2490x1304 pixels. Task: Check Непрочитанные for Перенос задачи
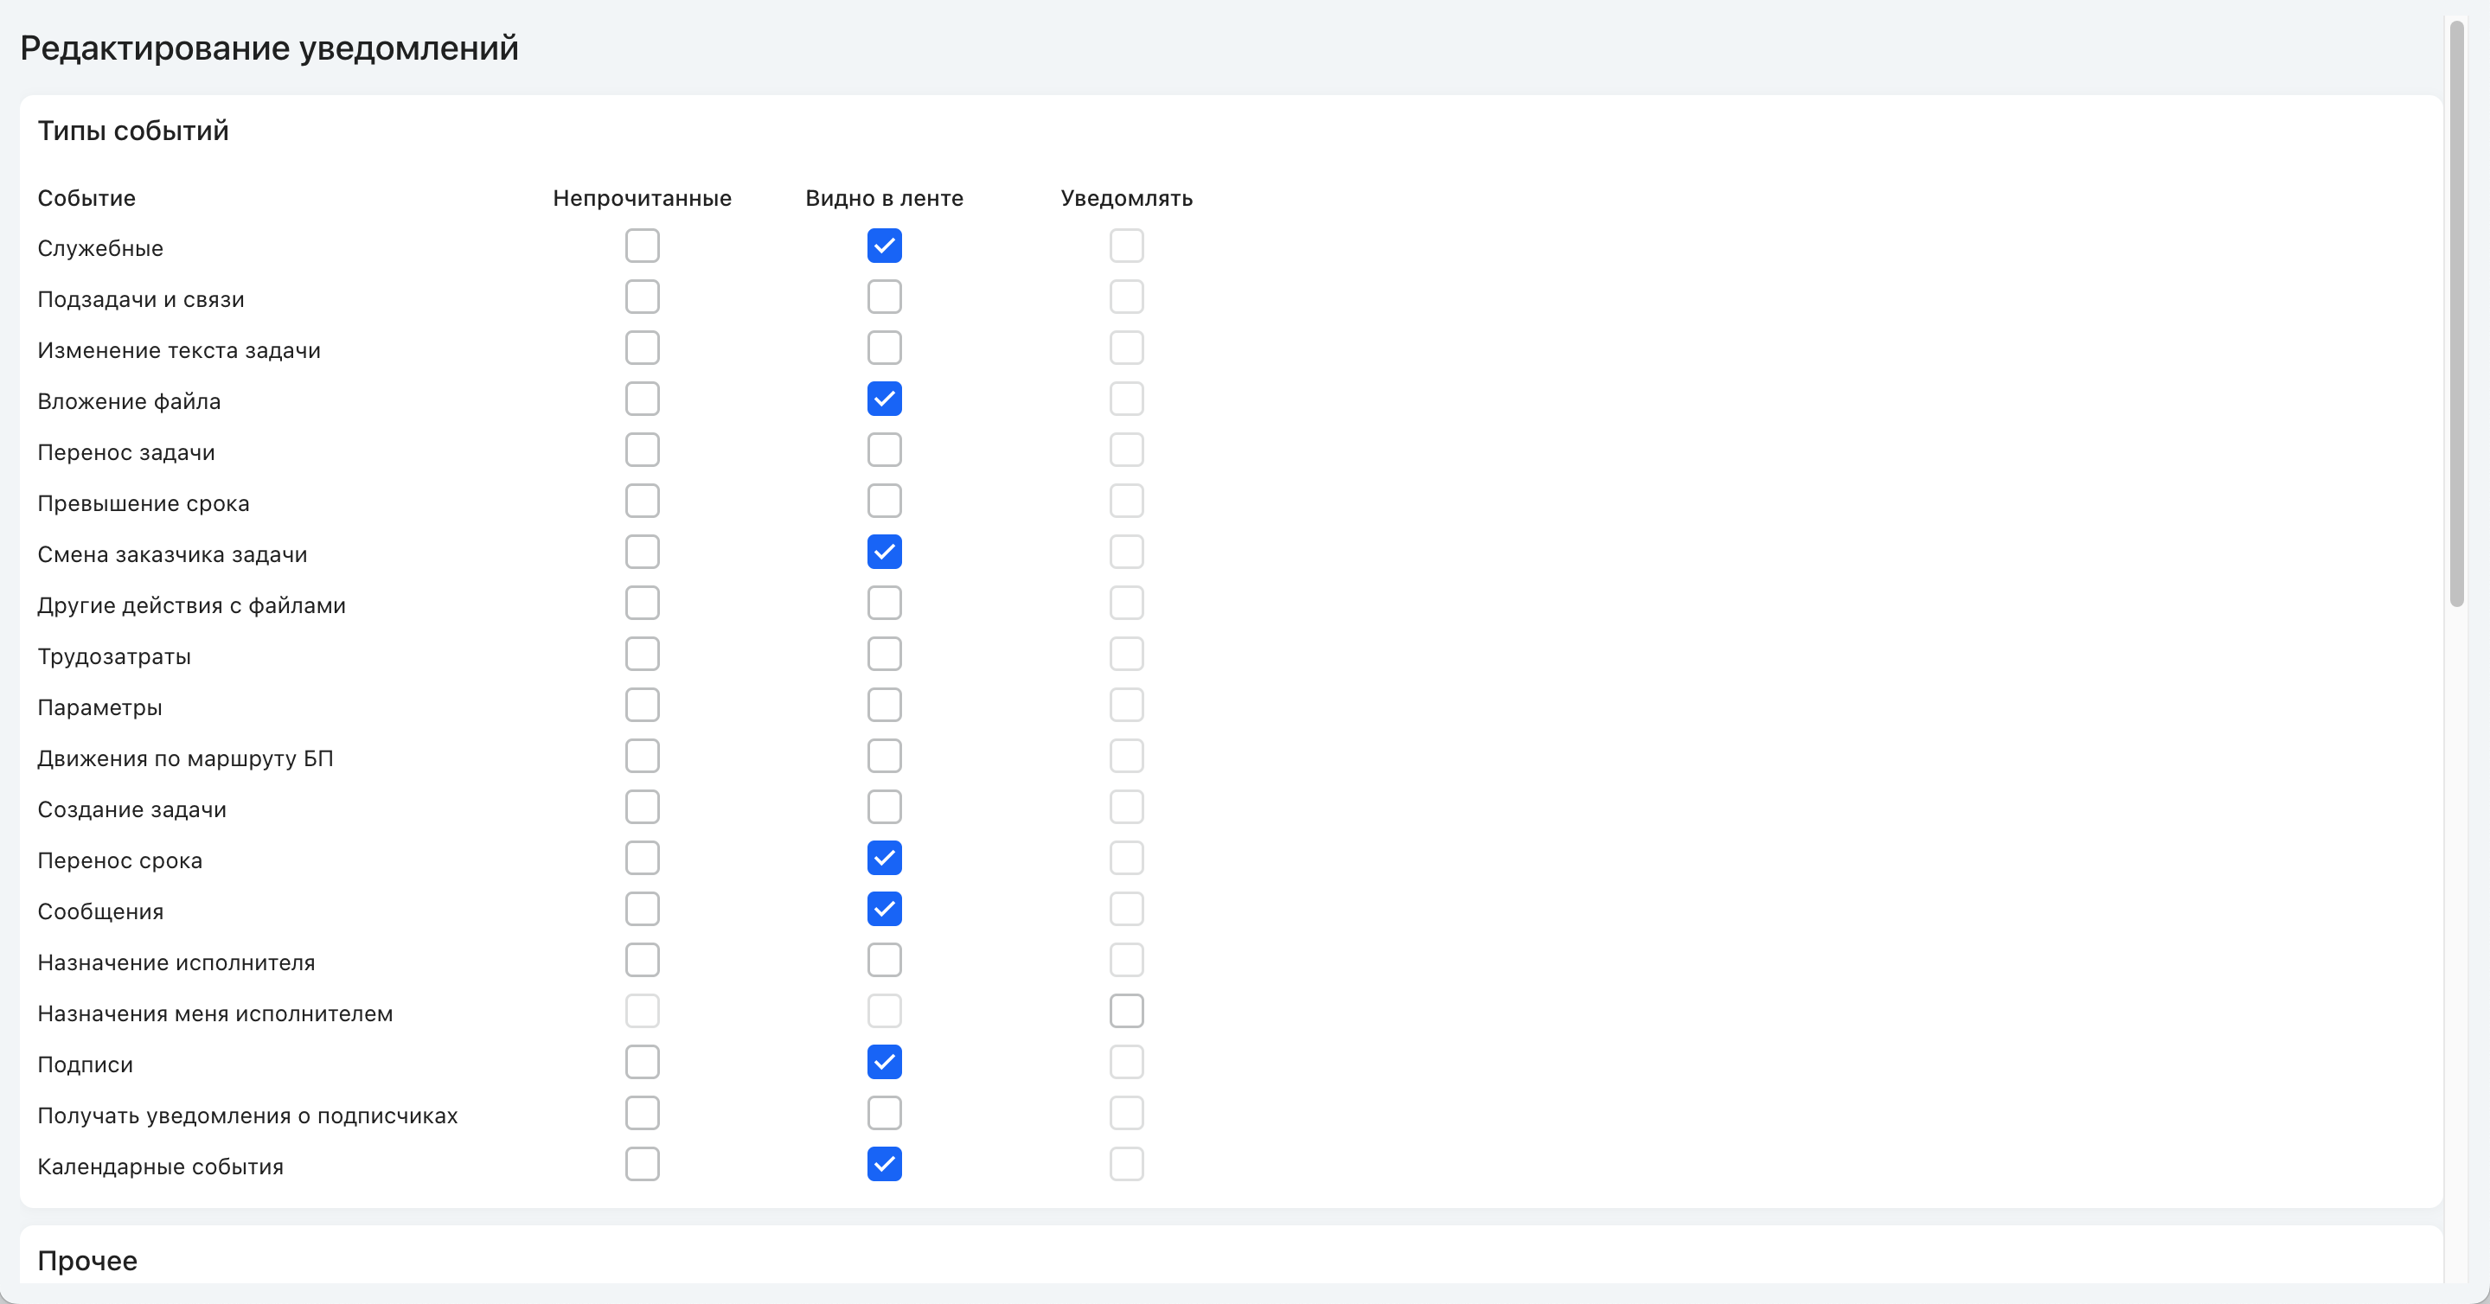[642, 450]
